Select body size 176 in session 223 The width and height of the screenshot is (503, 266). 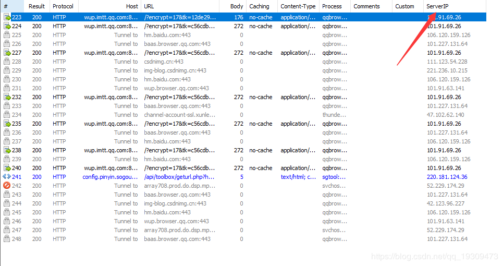238,17
